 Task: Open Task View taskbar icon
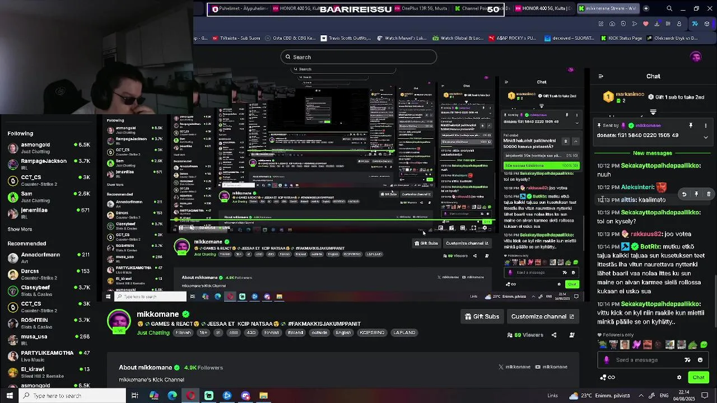[x=135, y=396]
